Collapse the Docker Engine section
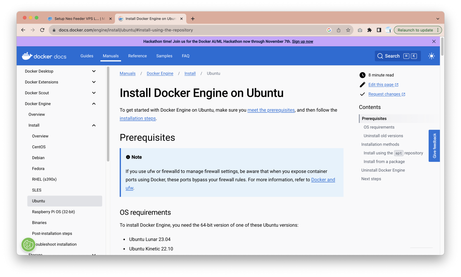Image resolution: width=461 pixels, height=277 pixels. (94, 104)
